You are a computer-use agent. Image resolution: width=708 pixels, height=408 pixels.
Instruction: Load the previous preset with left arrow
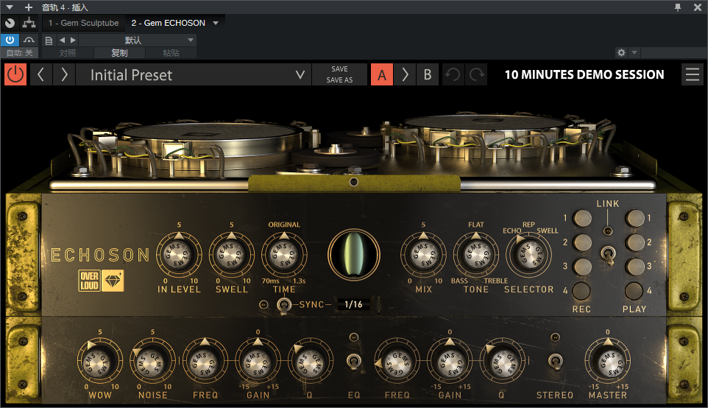[40, 74]
